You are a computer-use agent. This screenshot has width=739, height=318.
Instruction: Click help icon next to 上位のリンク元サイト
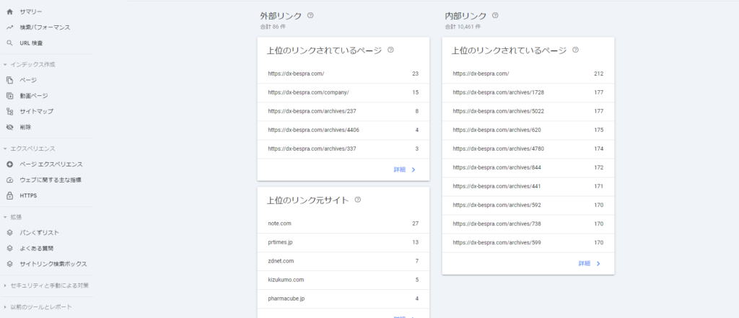(357, 200)
